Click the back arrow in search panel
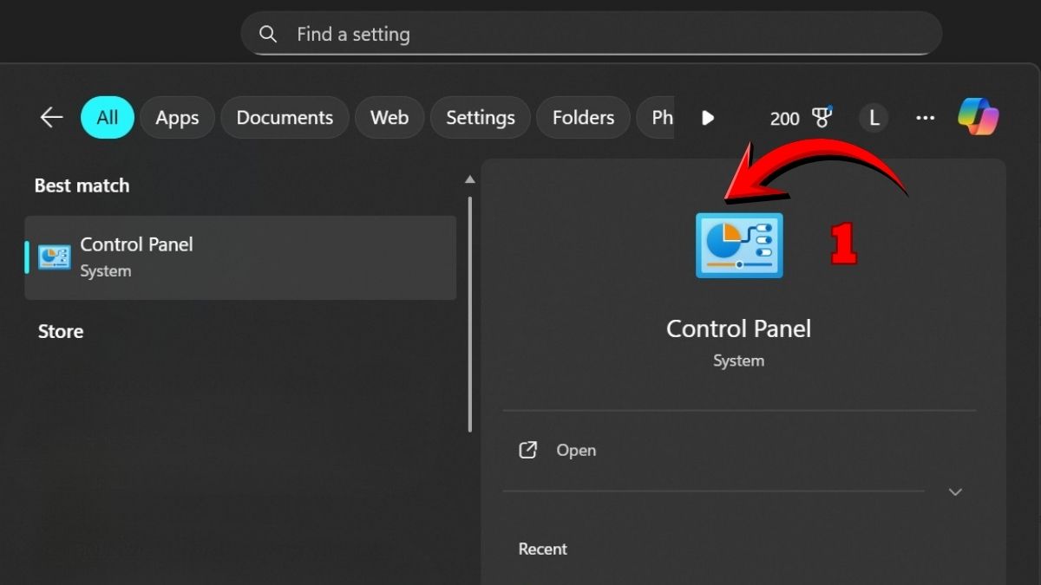 [52, 118]
